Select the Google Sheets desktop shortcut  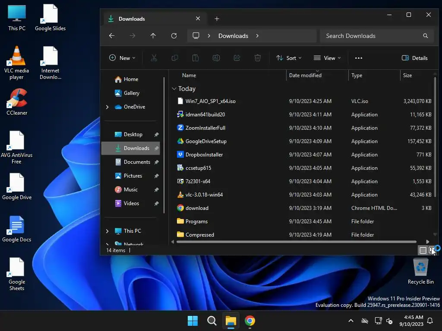(x=17, y=274)
